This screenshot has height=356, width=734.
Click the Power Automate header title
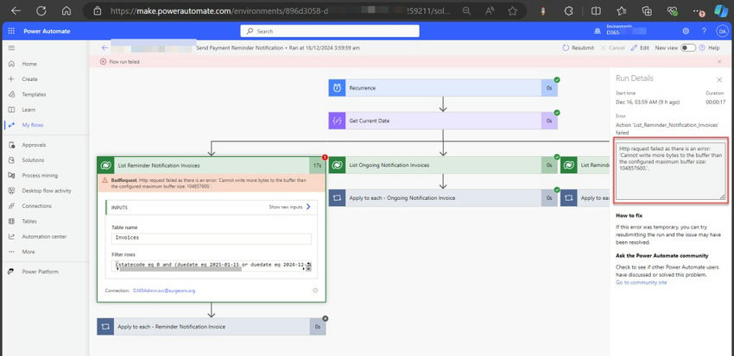(47, 31)
